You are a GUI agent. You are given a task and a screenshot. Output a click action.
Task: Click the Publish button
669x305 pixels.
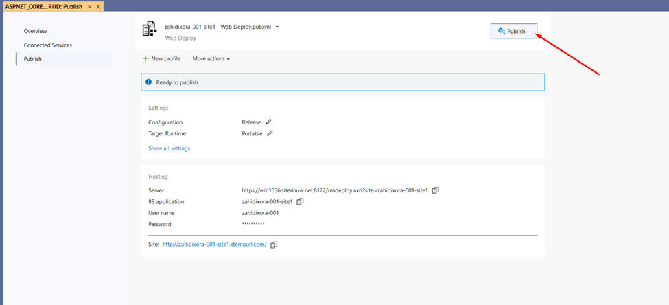(x=513, y=31)
